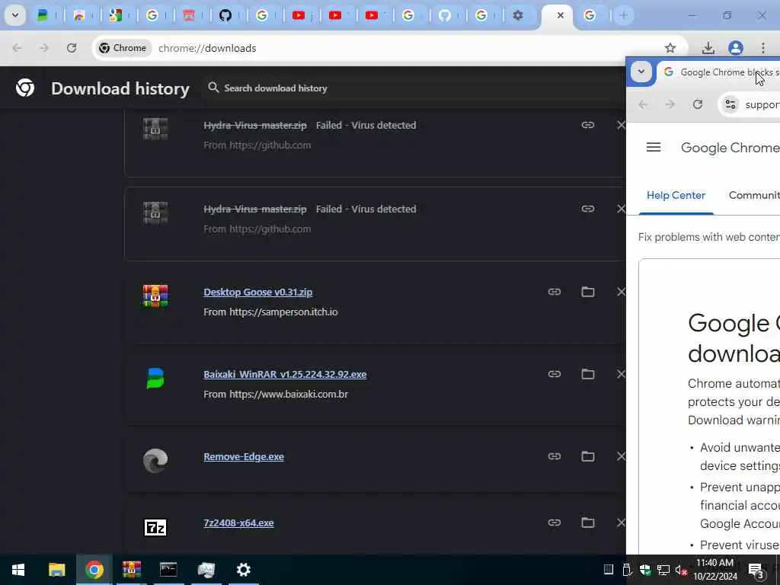Remove 7z2408-x64.exe from the download list
Viewport: 780px width, 585px height.
tap(621, 523)
